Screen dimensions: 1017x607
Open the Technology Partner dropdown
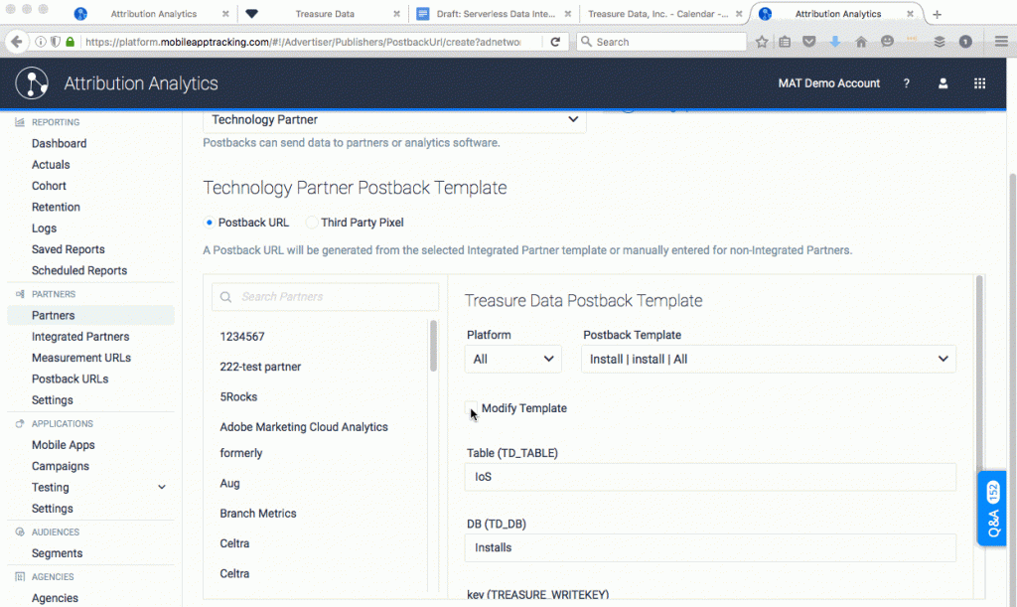click(x=394, y=120)
